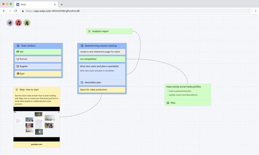This screenshot has height=155, width=259.
Task: Select the ideas for video production card
Action: click(x=102, y=90)
